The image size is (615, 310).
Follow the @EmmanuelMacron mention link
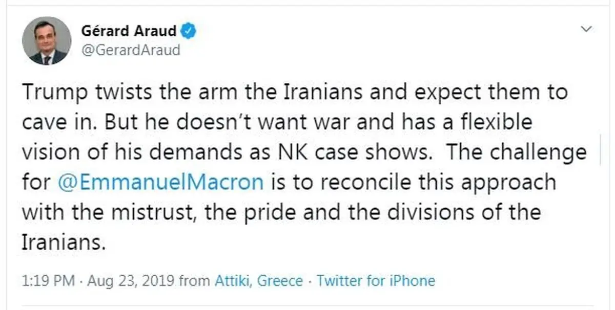(161, 183)
